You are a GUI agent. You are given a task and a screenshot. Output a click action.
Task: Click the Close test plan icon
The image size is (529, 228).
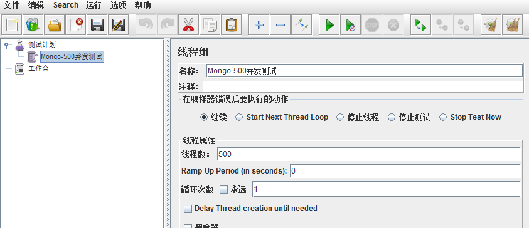(x=75, y=25)
